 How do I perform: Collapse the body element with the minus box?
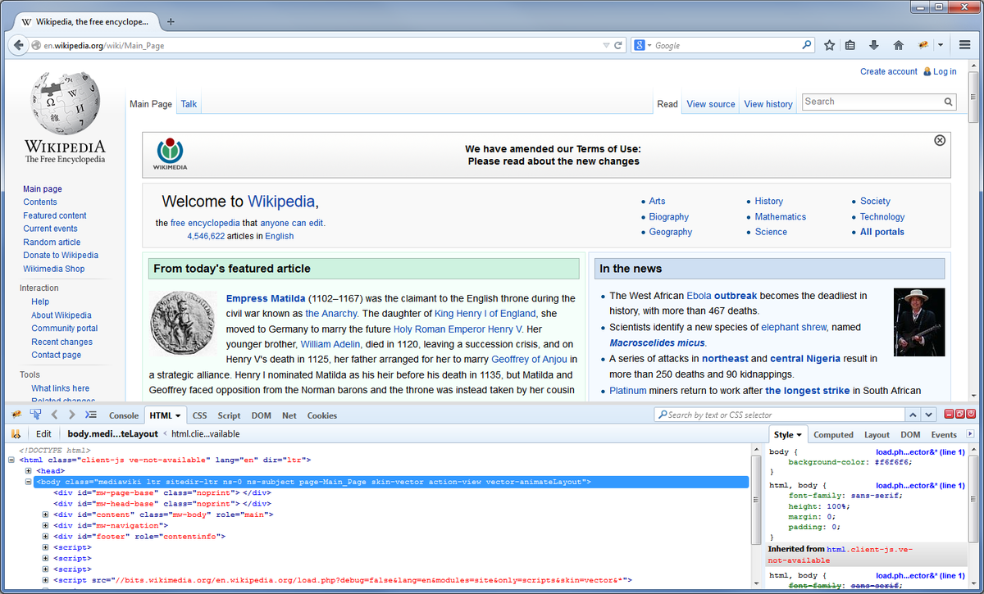(x=29, y=482)
